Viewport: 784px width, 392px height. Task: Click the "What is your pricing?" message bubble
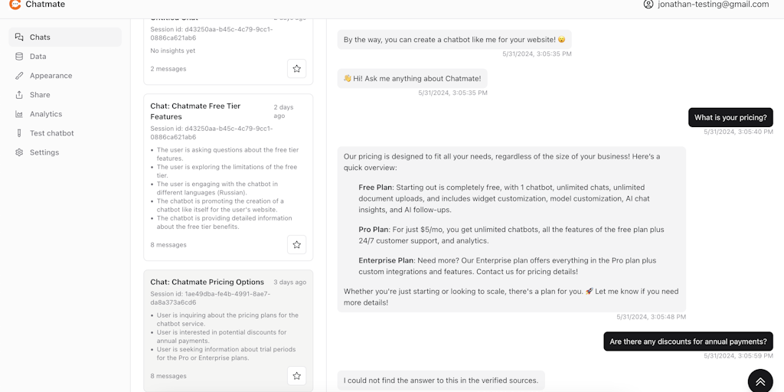pos(730,118)
